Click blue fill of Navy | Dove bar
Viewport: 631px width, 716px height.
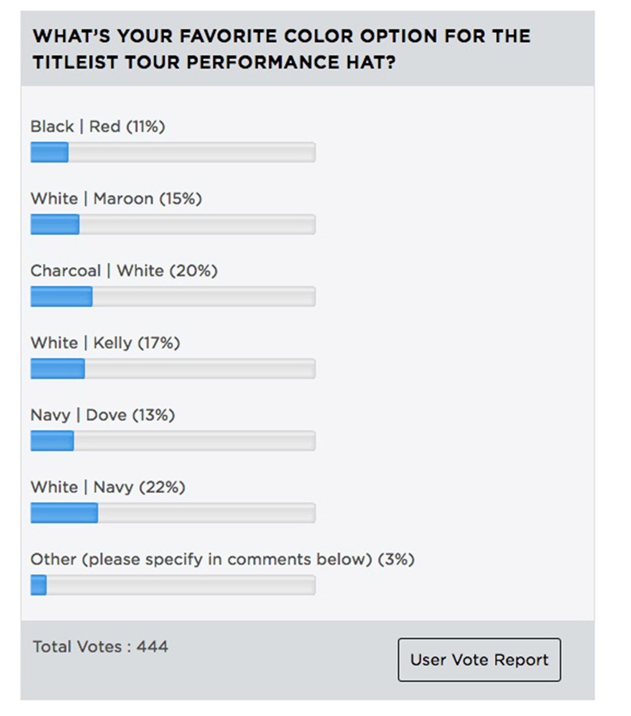click(52, 441)
